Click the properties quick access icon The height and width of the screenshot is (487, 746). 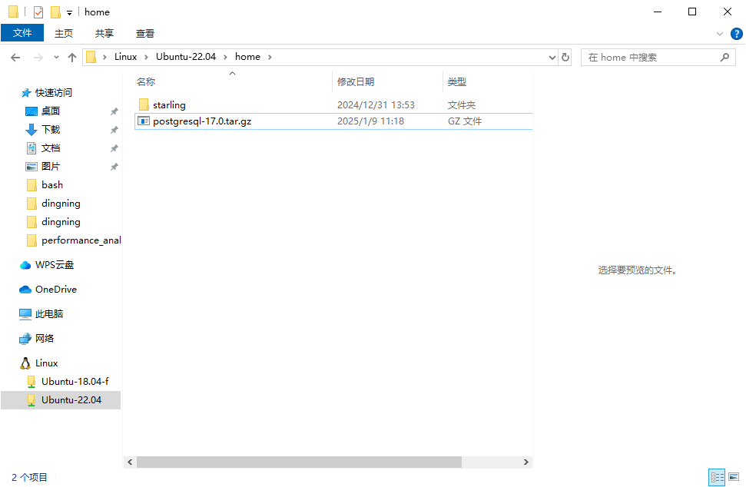pyautogui.click(x=38, y=12)
